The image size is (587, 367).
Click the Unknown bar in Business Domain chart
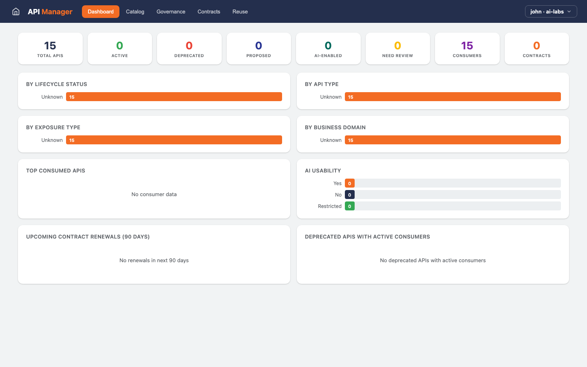coord(453,140)
